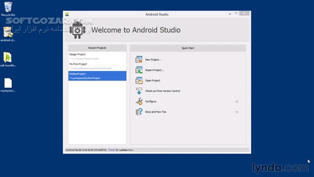Select the mykeystor... file desktop icon
The height and width of the screenshot is (177, 314).
8,85
